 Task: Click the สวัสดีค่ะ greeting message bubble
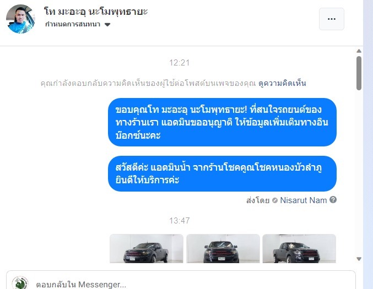tap(222, 174)
